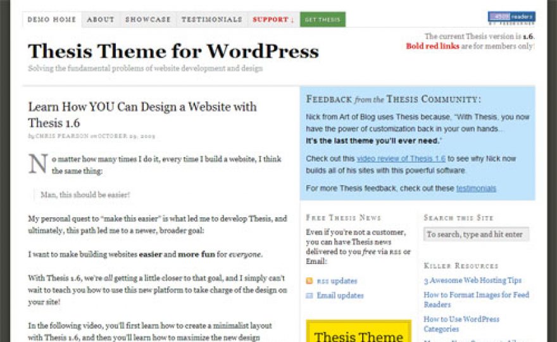Focus the site search input field
557x342 pixels.
coord(476,234)
